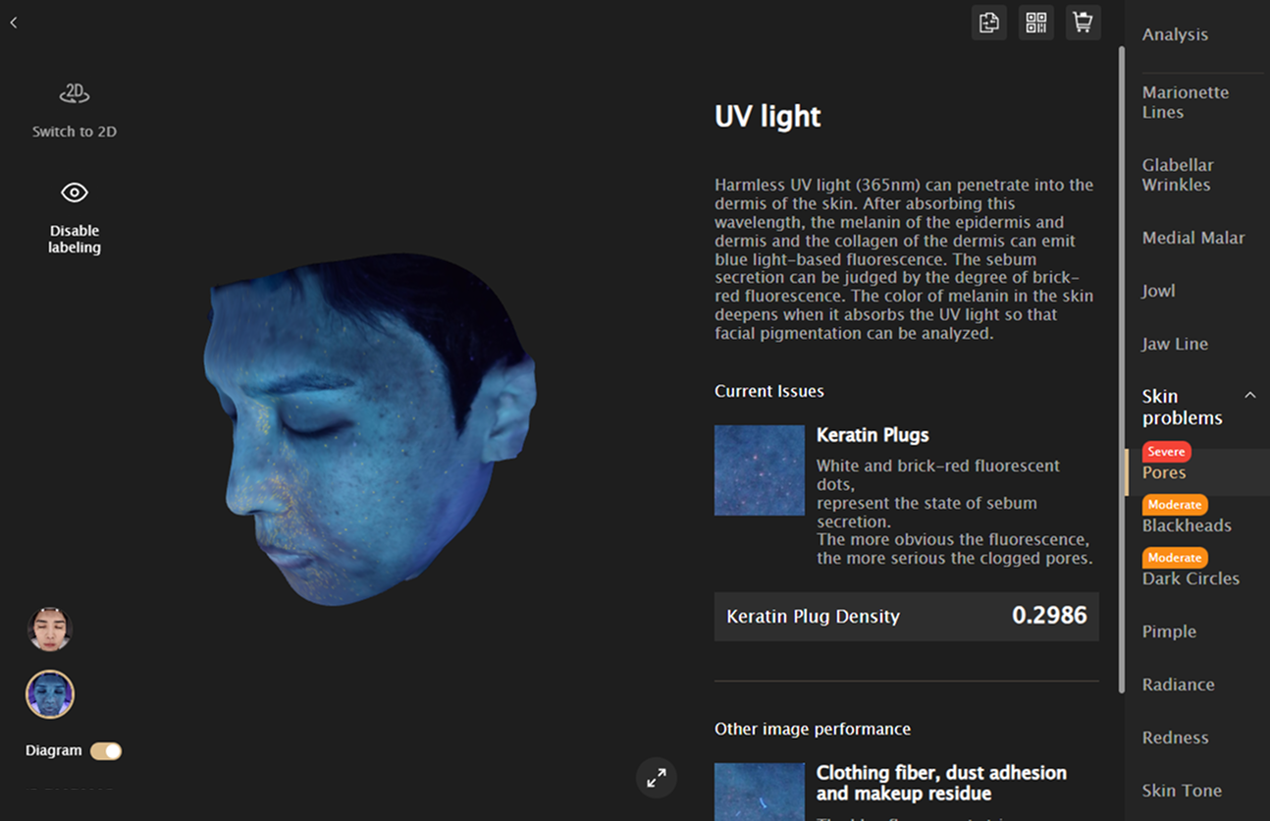Select Pores under Skin problems
The width and height of the screenshot is (1270, 821).
point(1164,472)
